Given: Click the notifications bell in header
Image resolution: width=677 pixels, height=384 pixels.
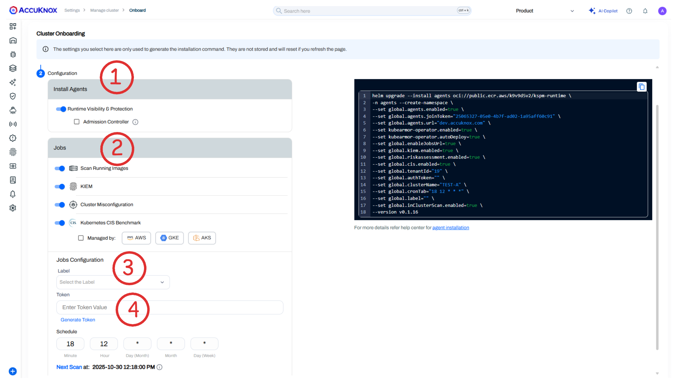Looking at the screenshot, I should click(x=645, y=11).
